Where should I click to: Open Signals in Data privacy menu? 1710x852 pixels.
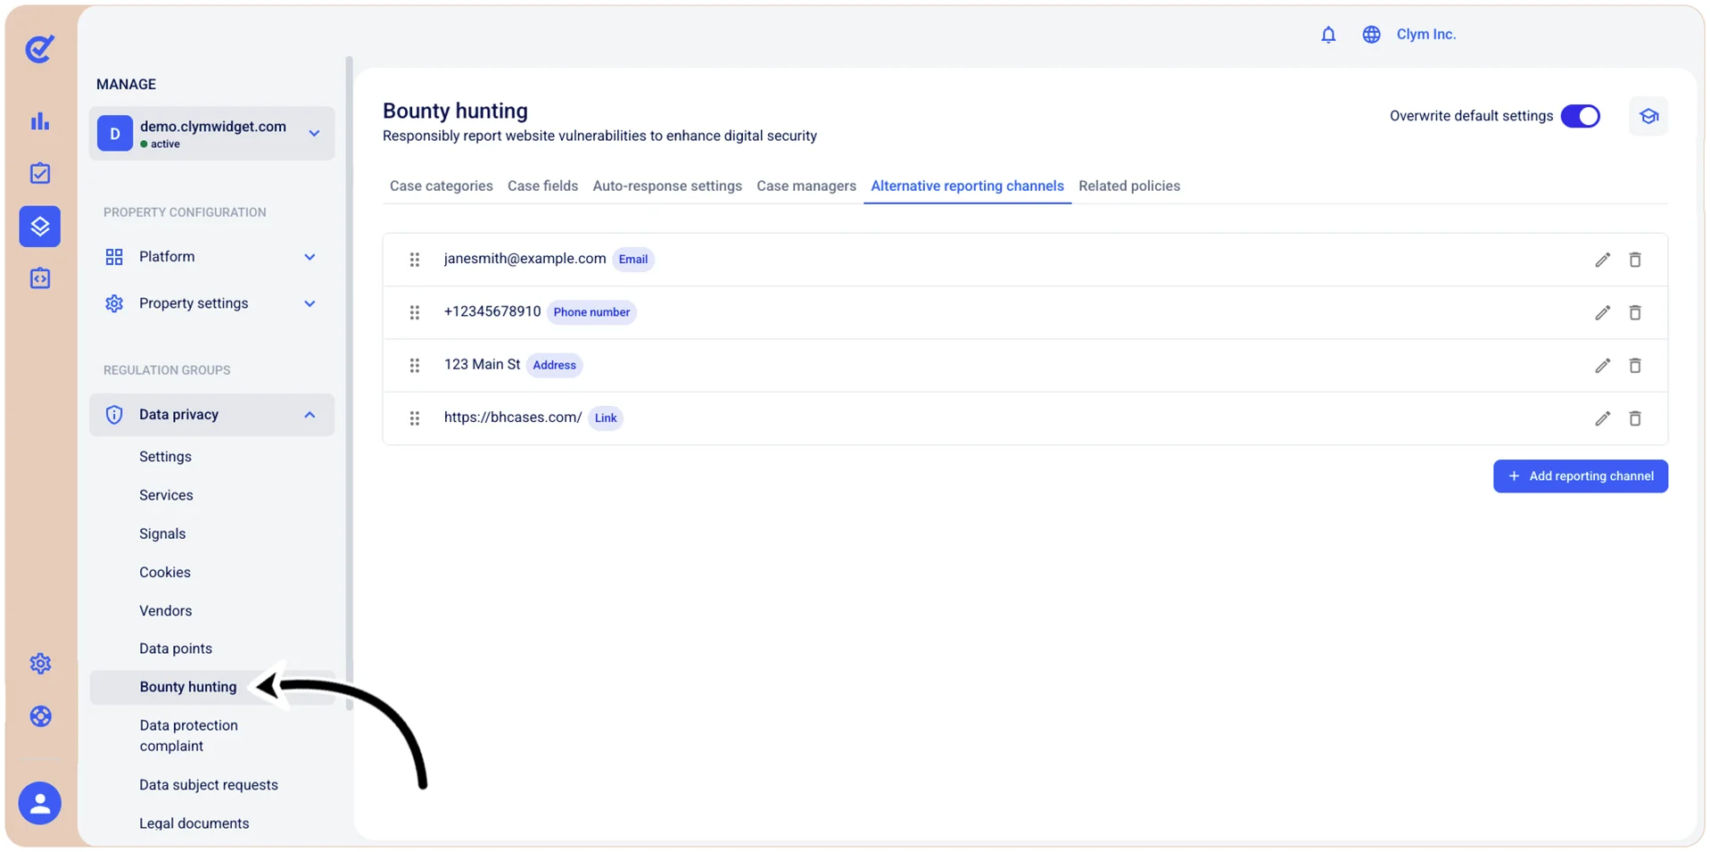click(162, 534)
